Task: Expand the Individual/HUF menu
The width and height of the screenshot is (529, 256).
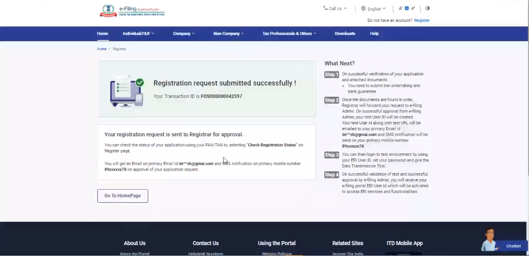Action: (x=138, y=33)
